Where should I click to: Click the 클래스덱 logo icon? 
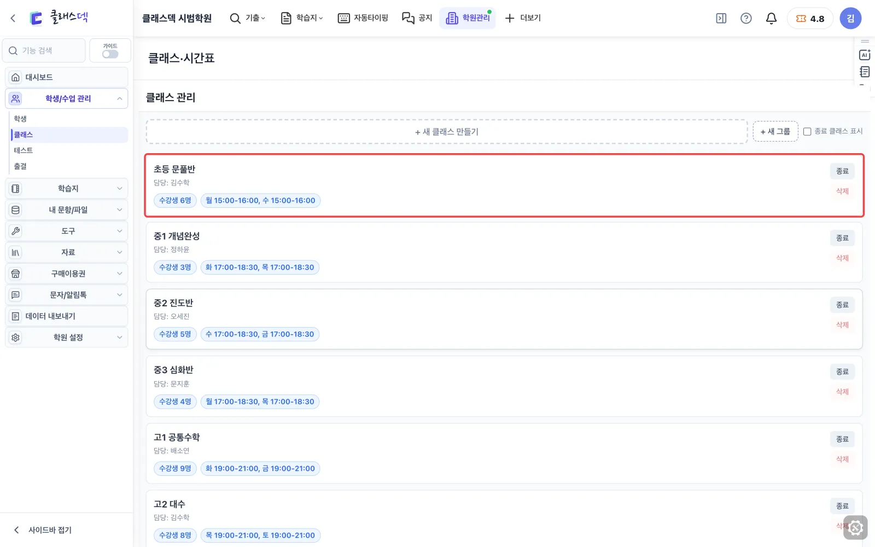pos(36,18)
